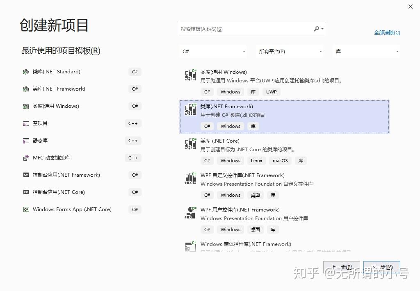Click the 下一步 button
The height and width of the screenshot is (291, 420).
click(381, 266)
